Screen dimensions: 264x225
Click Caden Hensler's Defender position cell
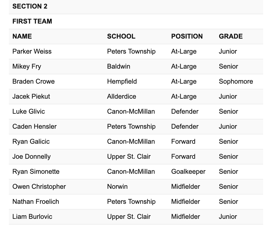coord(185,126)
